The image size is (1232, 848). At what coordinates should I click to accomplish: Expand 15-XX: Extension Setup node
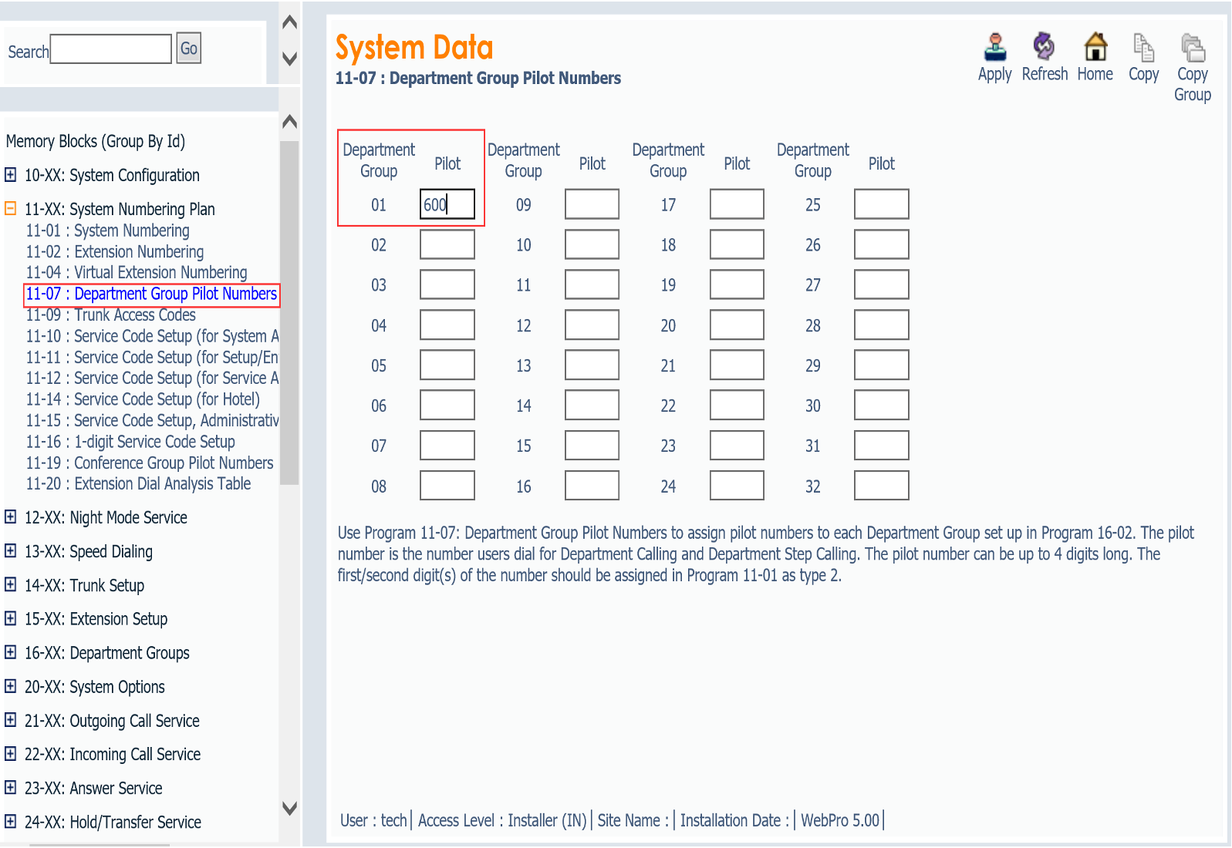[11, 618]
